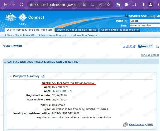Open the Within Select dropdown

click(145, 21)
